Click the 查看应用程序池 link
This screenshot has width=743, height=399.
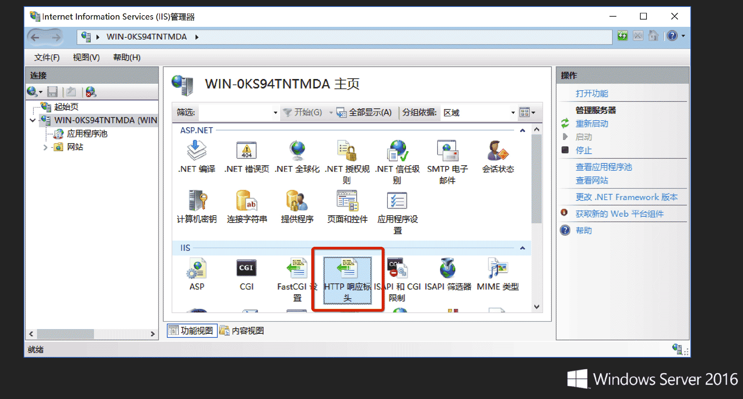point(604,167)
